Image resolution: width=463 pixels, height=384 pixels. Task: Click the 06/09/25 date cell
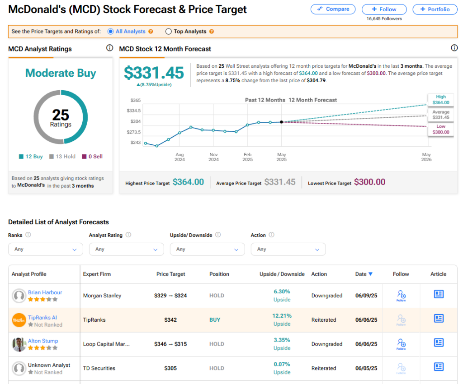point(366,296)
